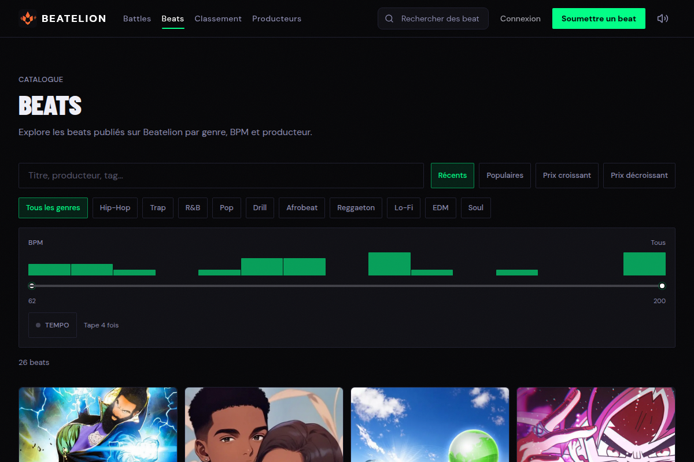Image resolution: width=694 pixels, height=462 pixels.
Task: Click the search magnifier icon
Action: click(x=389, y=18)
